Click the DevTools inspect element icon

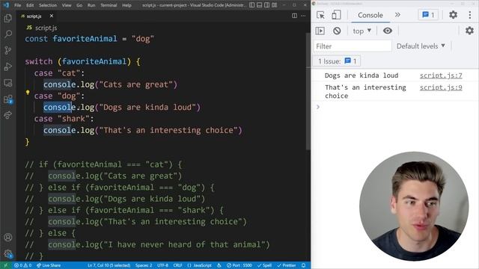click(320, 15)
